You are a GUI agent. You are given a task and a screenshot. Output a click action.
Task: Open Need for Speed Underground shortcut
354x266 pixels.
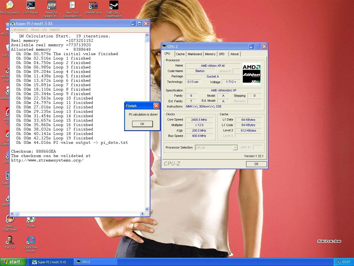coord(51,9)
